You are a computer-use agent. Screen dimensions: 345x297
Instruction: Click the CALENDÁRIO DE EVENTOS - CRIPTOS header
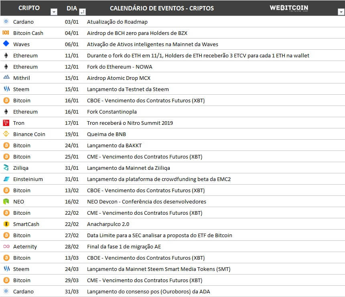(162, 8)
